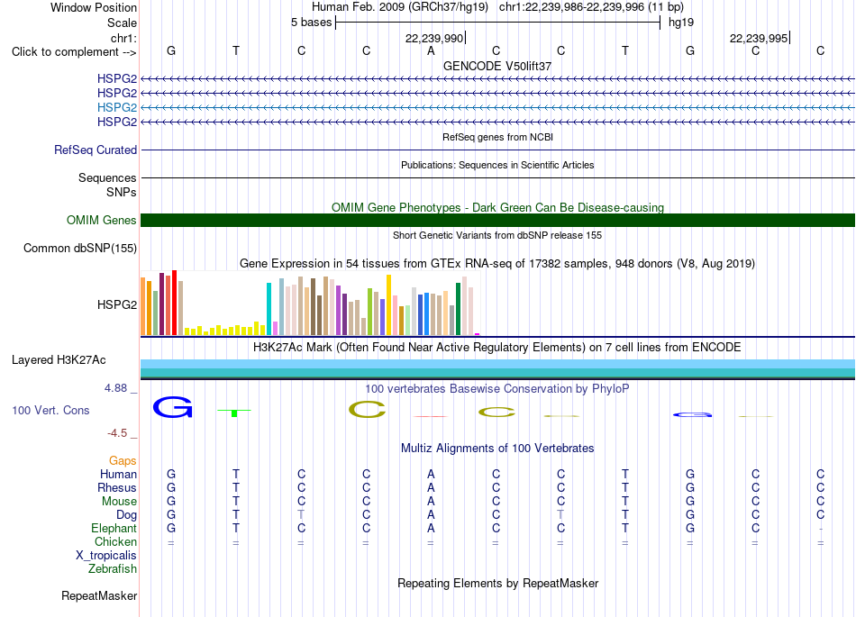Open the RefSeq Curated track label
The width and height of the screenshot is (856, 617).
coord(95,150)
